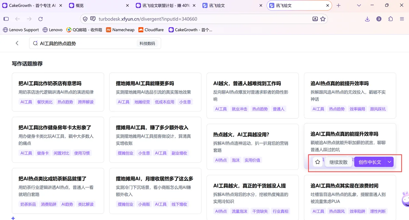Open the Lenovo bookmark

point(52,30)
